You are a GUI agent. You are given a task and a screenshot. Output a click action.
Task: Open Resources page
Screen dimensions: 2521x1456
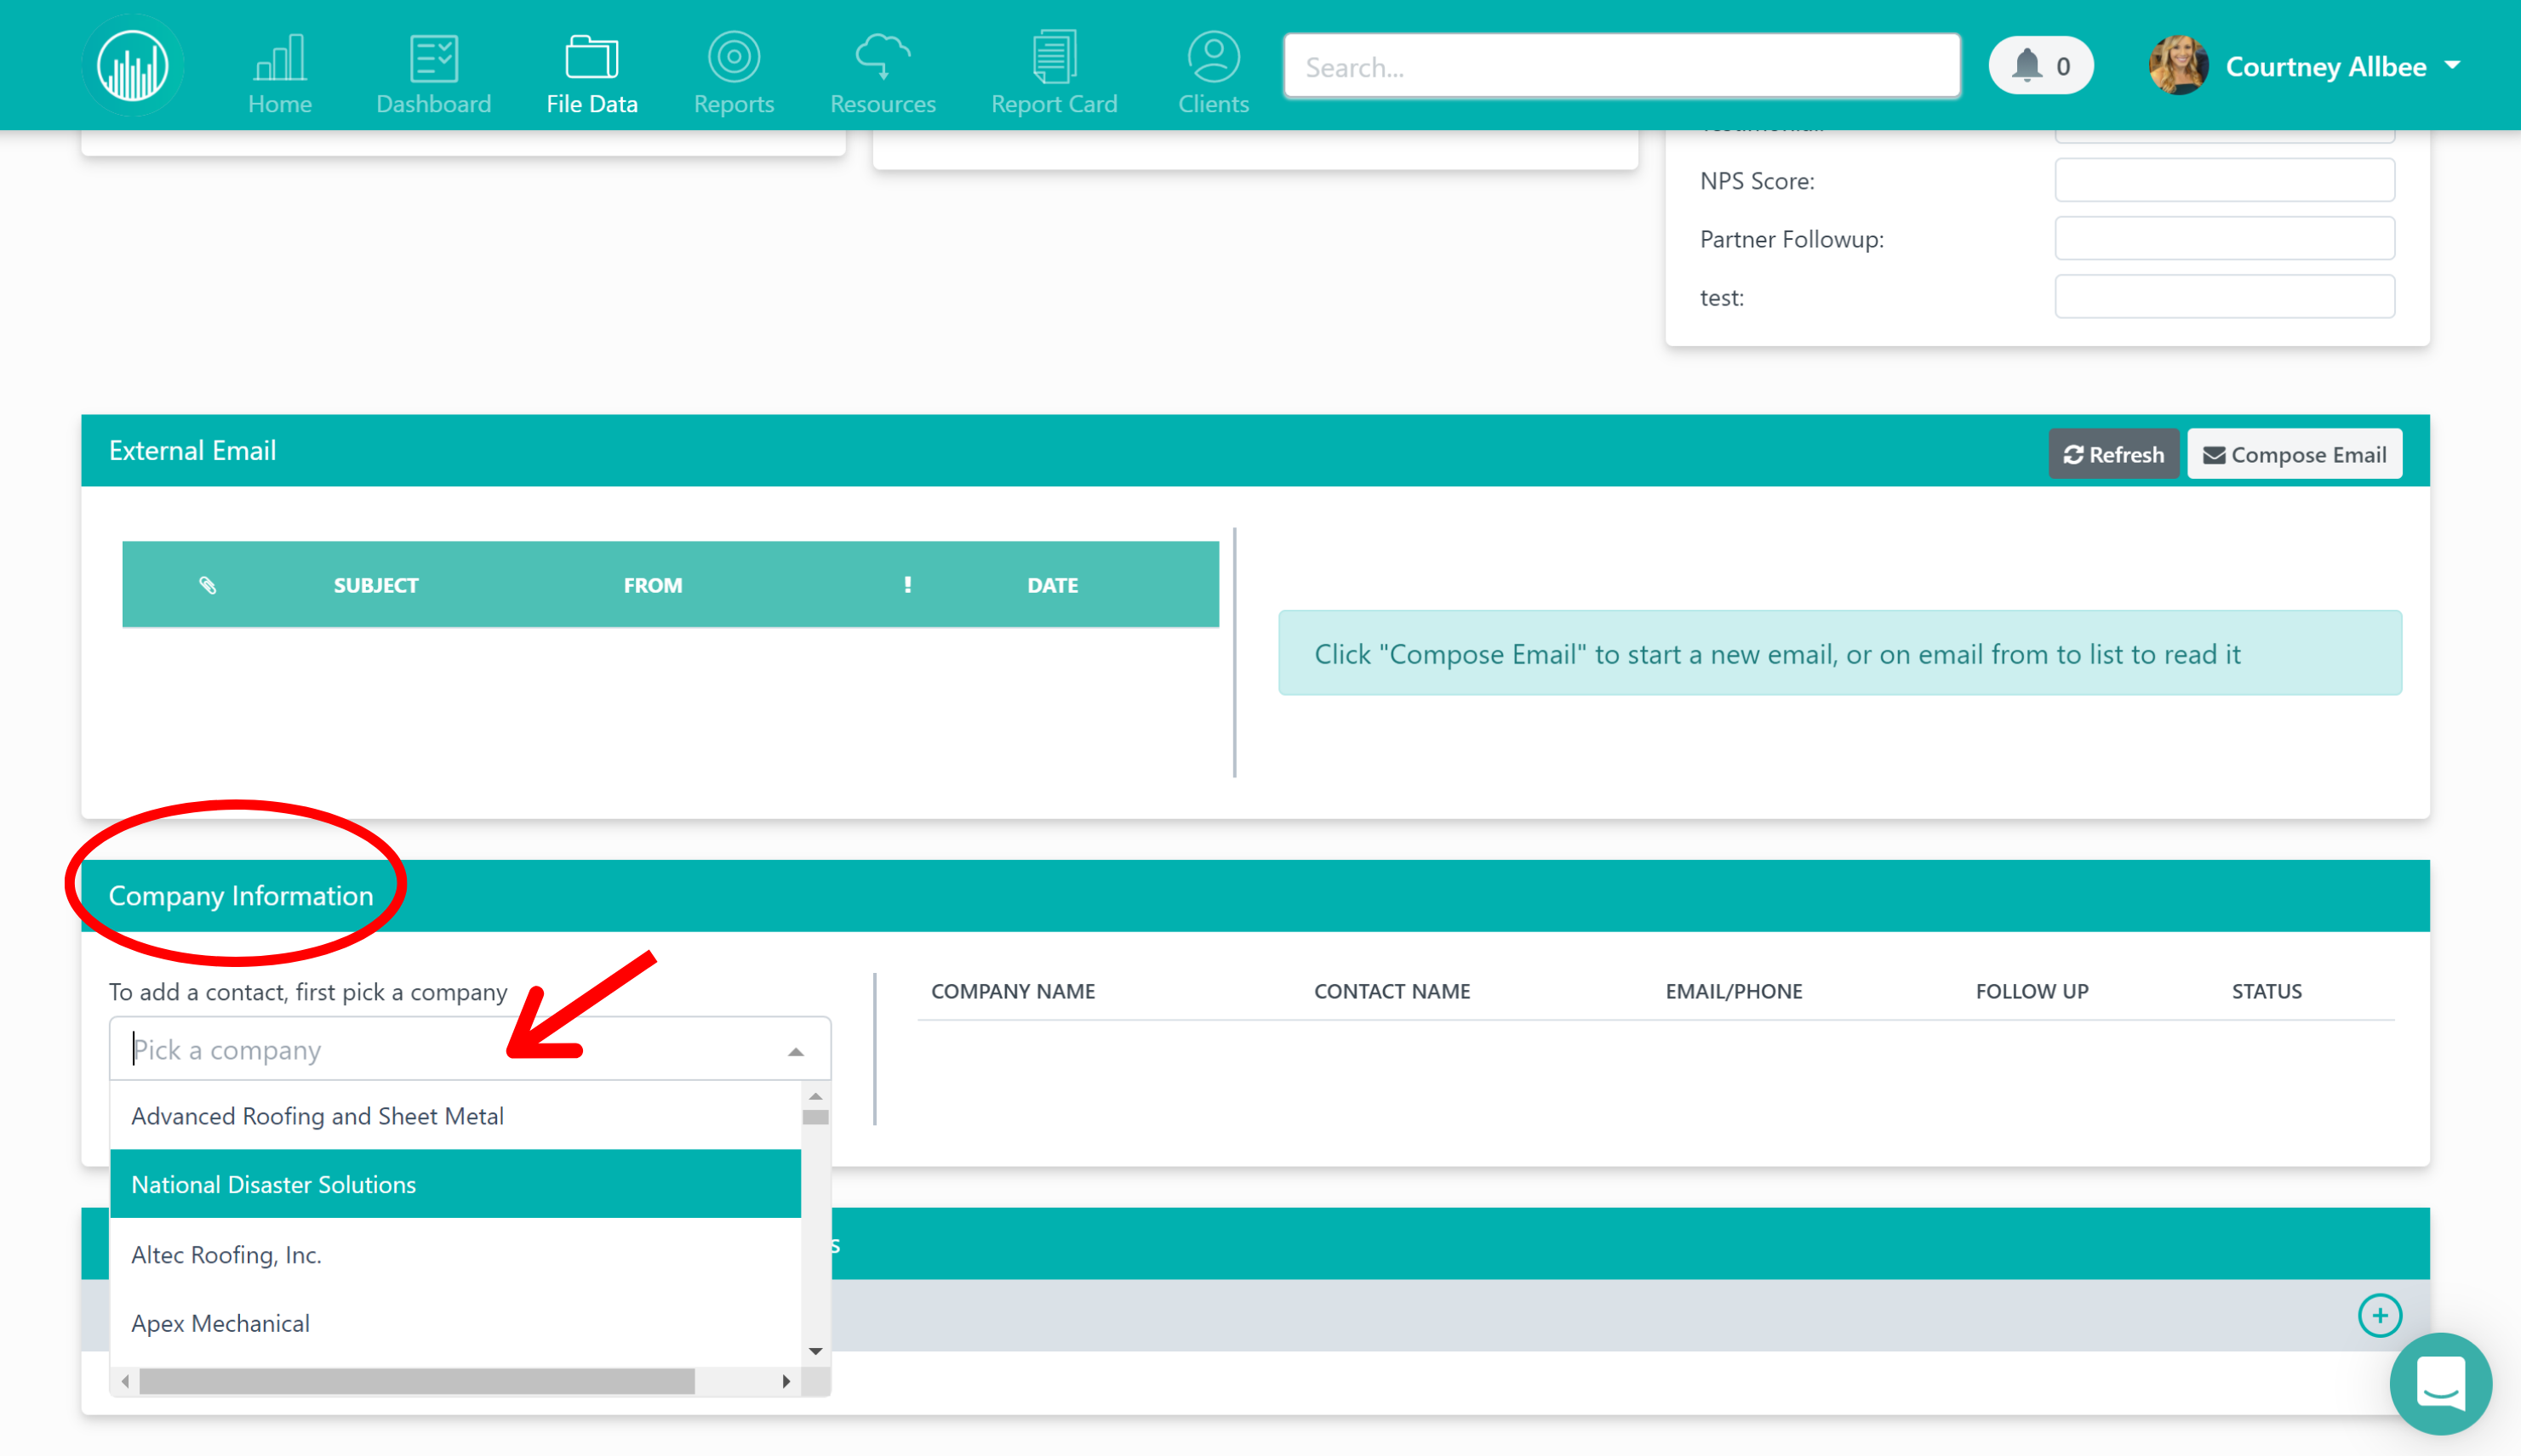tap(883, 74)
